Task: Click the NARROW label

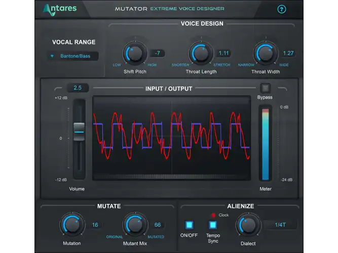Action: click(246, 65)
